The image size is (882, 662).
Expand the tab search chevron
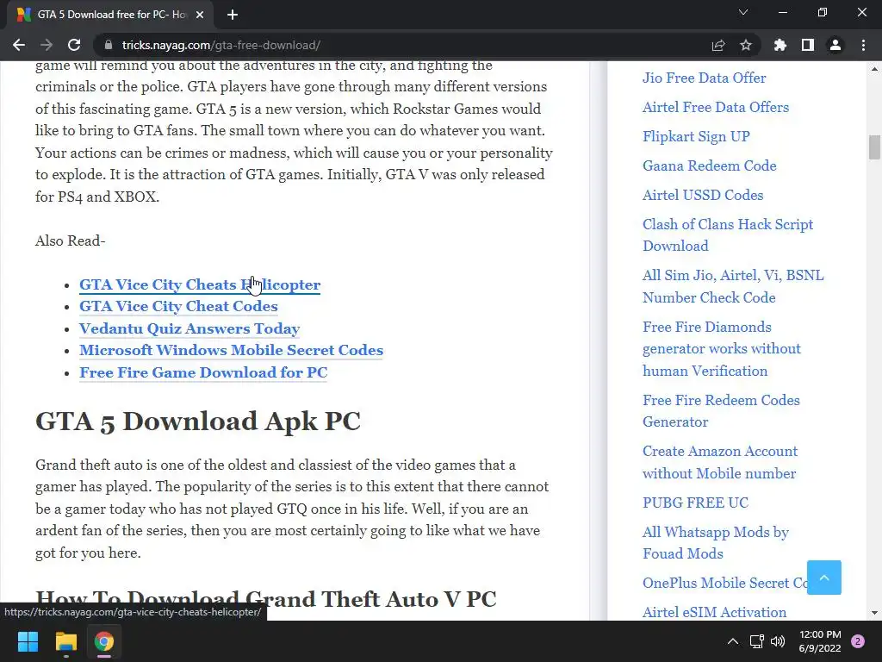tap(743, 12)
